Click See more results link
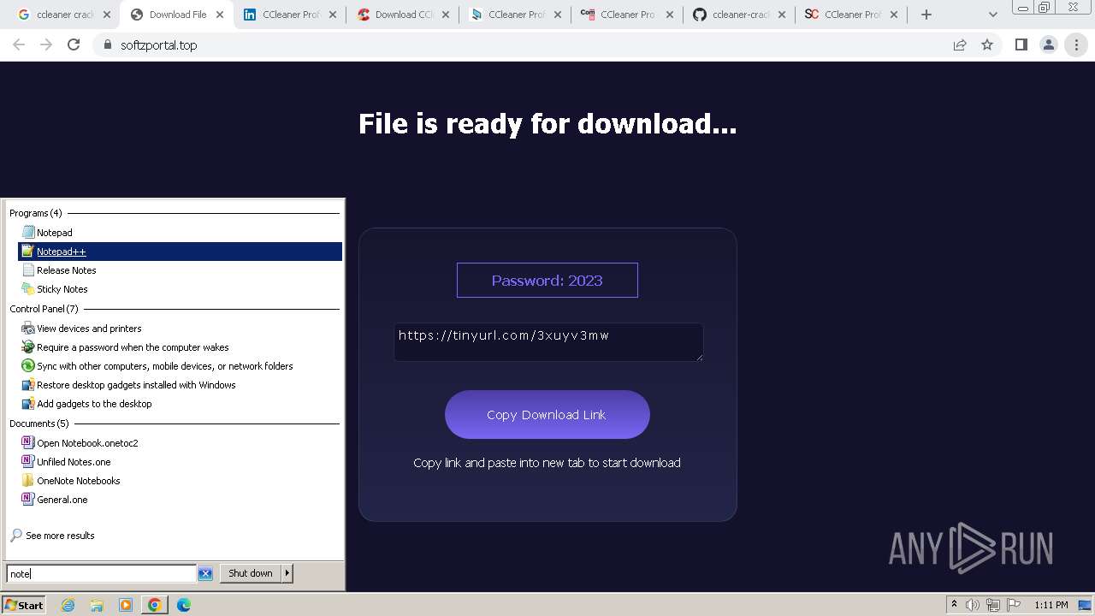The height and width of the screenshot is (616, 1095). pos(60,536)
